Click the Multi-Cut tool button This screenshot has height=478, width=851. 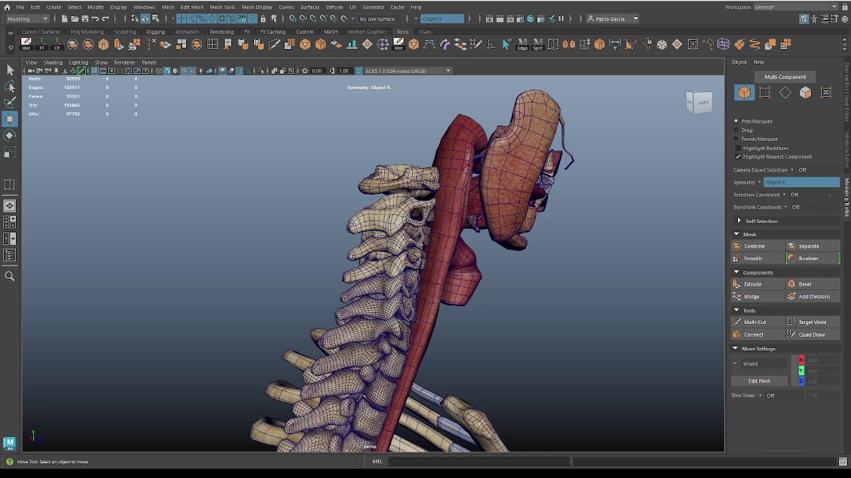(757, 322)
